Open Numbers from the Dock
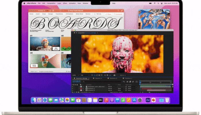This screenshot has width=201, height=115. click(x=123, y=100)
